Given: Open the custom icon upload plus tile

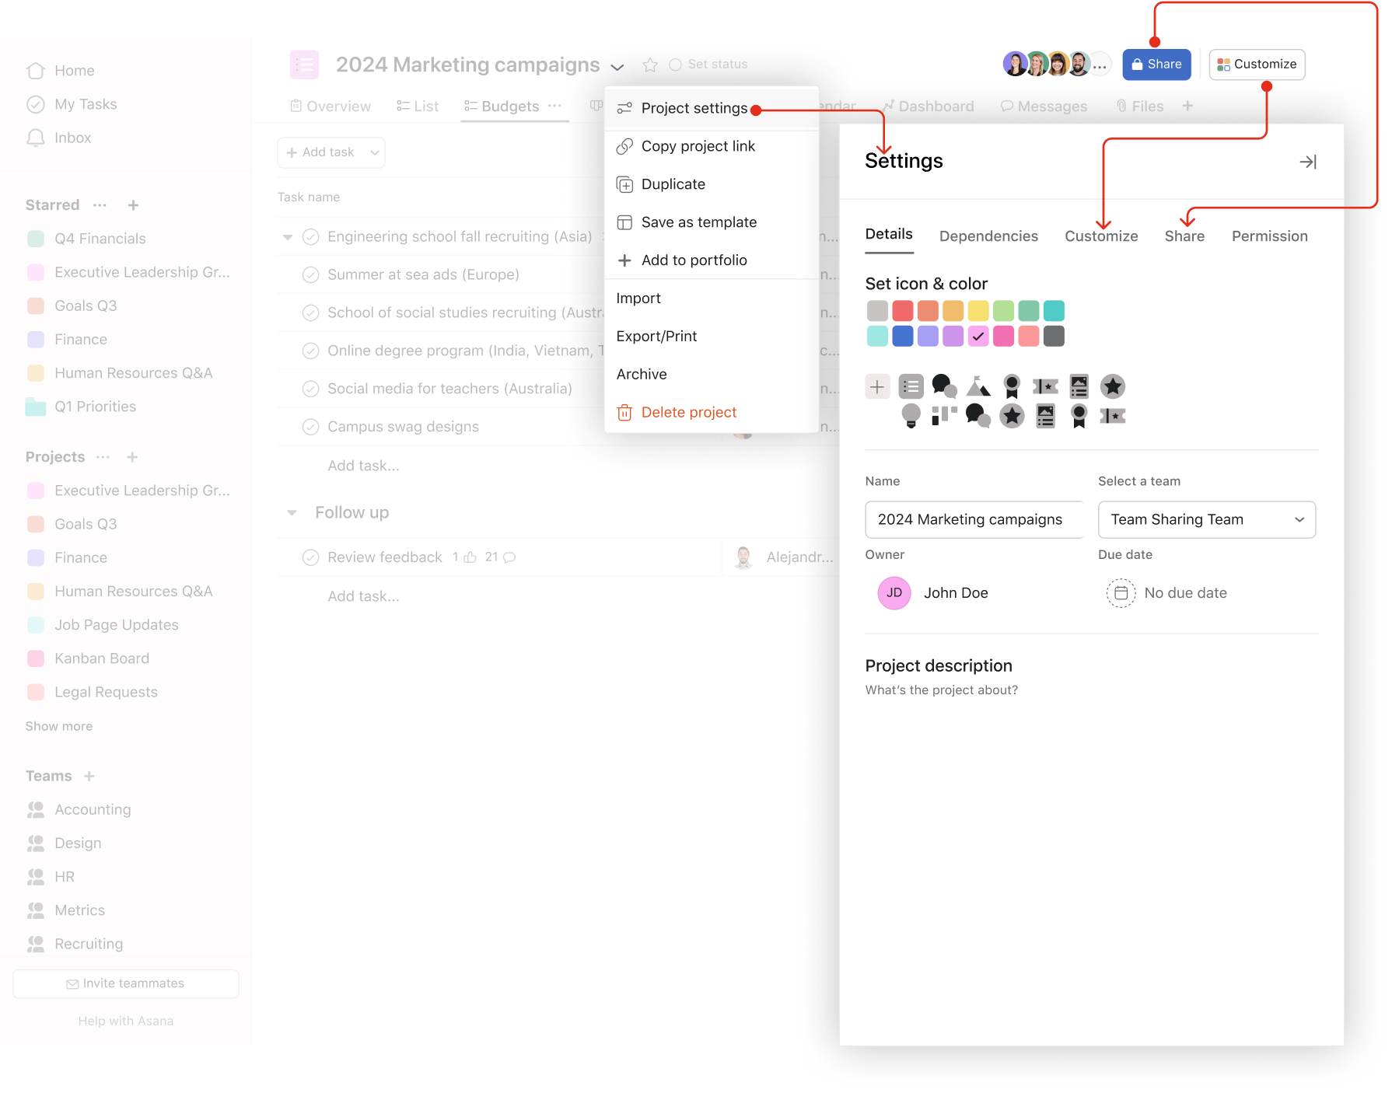Looking at the screenshot, I should tap(876, 386).
